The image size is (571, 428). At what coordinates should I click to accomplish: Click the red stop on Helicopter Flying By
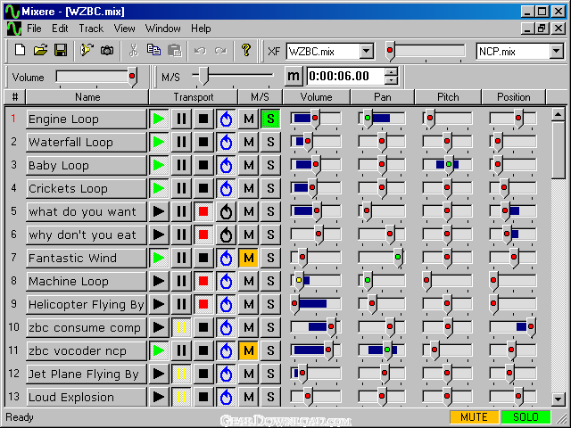pos(203,304)
